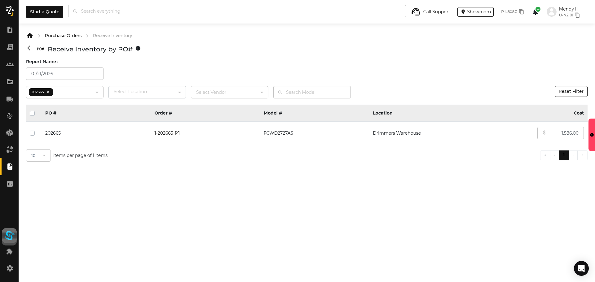Open the settings gear in sidebar
Screen dimensions: 595x282
pos(10,268)
